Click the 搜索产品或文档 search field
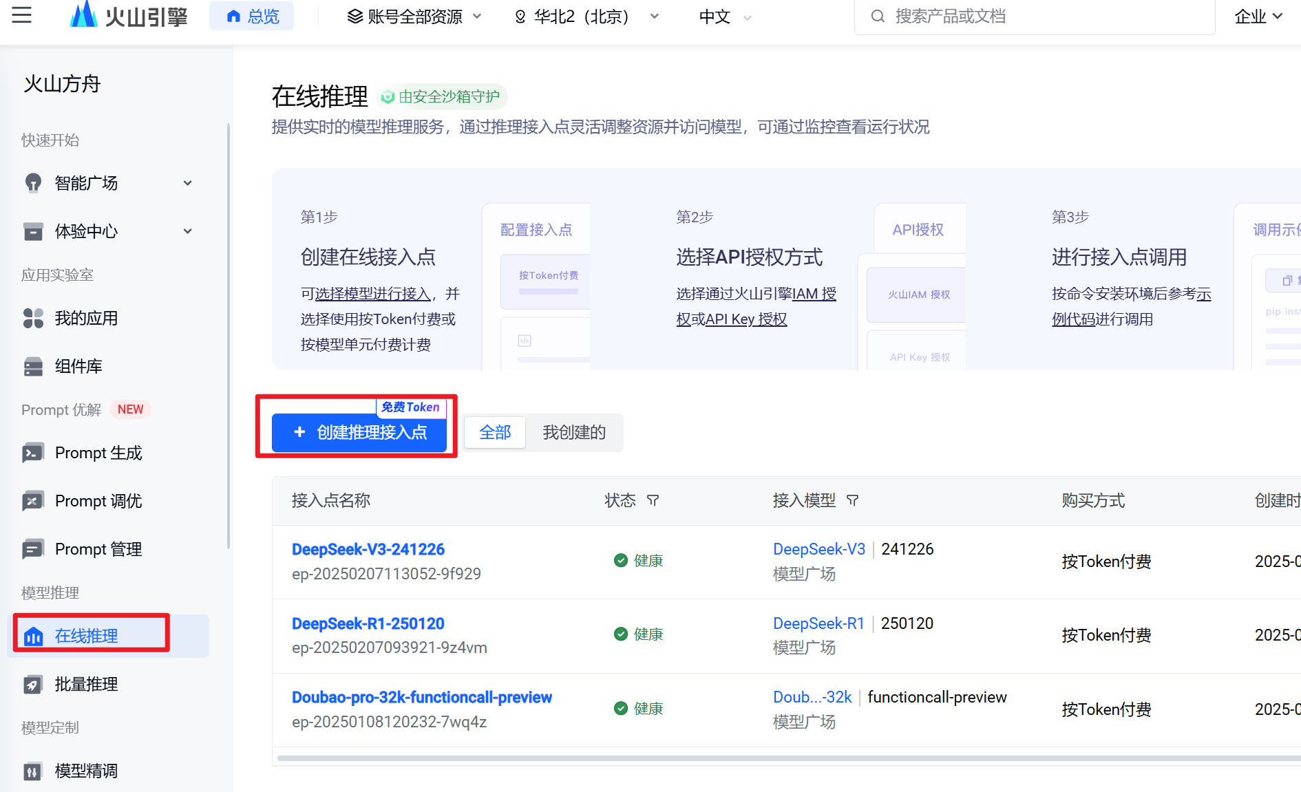Viewport: 1301px width, 792px height. [x=1035, y=17]
